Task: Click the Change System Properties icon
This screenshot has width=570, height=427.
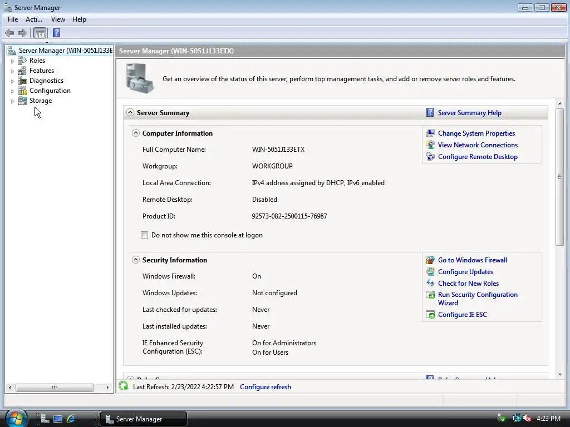Action: pyautogui.click(x=430, y=133)
